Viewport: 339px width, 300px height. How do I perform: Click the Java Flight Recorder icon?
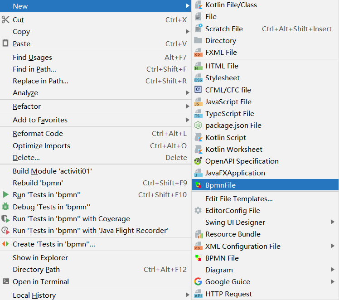coord(5,231)
